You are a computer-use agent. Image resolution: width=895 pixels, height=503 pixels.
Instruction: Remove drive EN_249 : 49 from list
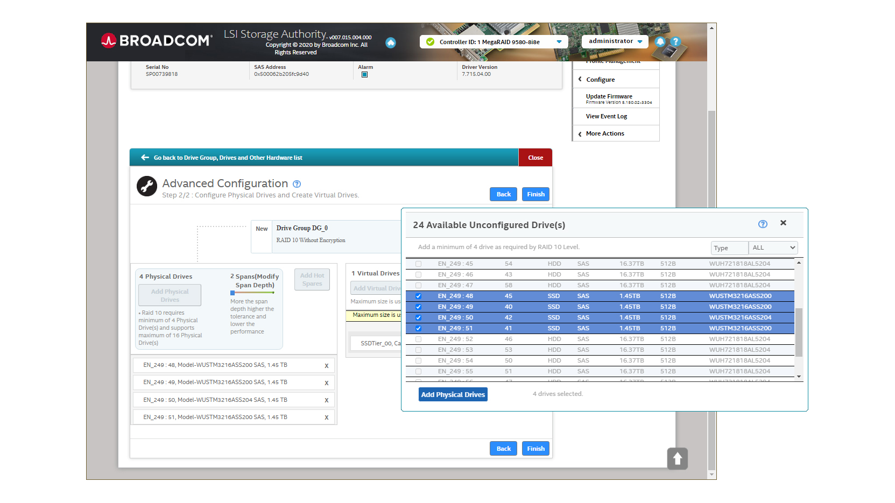[x=327, y=383]
